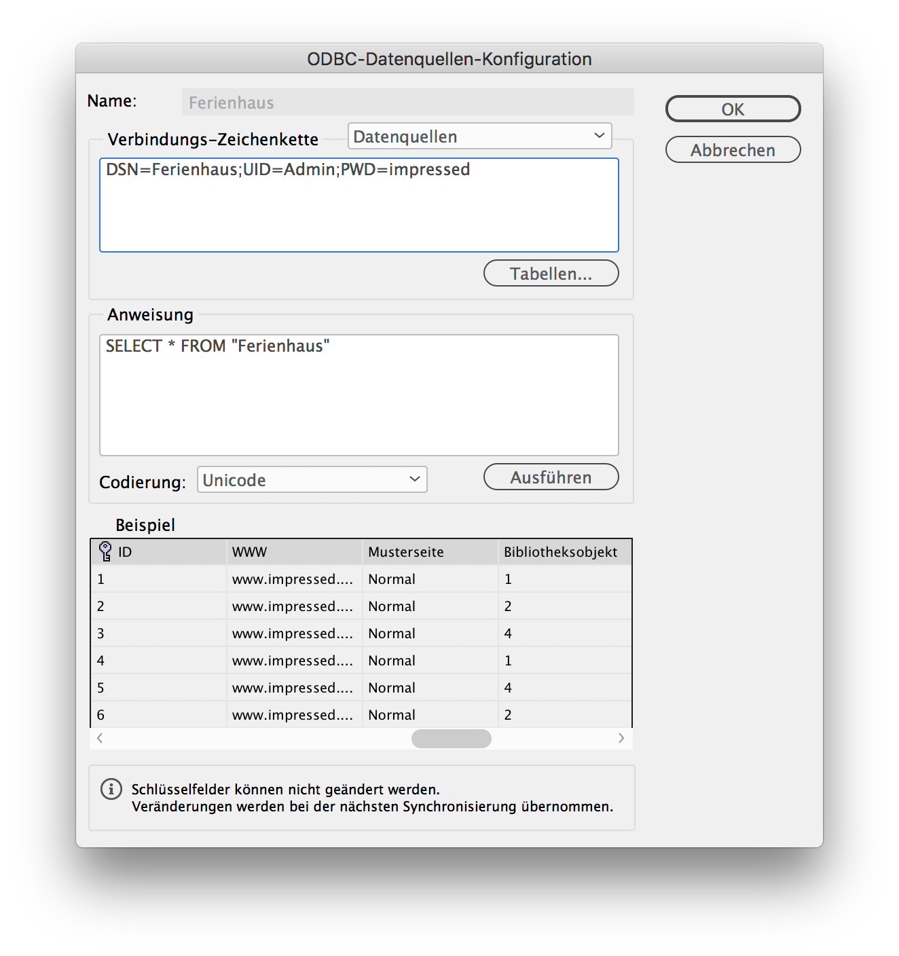899x956 pixels.
Task: Click the Bibliotheksobjekt column header
Action: [x=564, y=552]
